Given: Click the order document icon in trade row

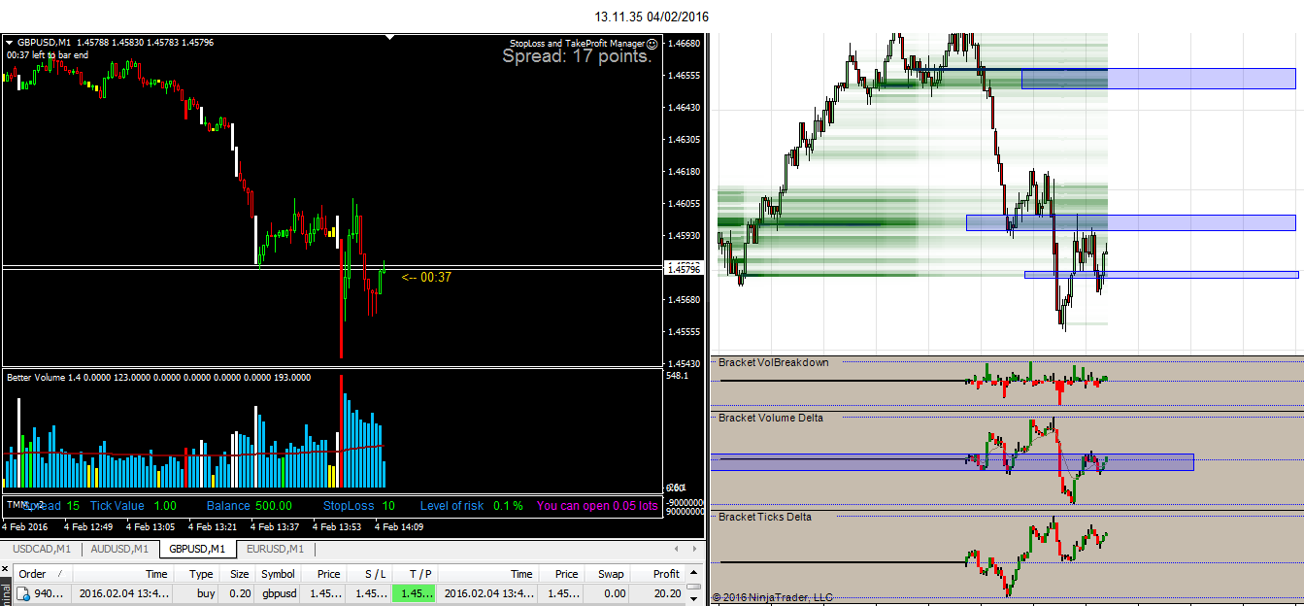Looking at the screenshot, I should point(23,593).
